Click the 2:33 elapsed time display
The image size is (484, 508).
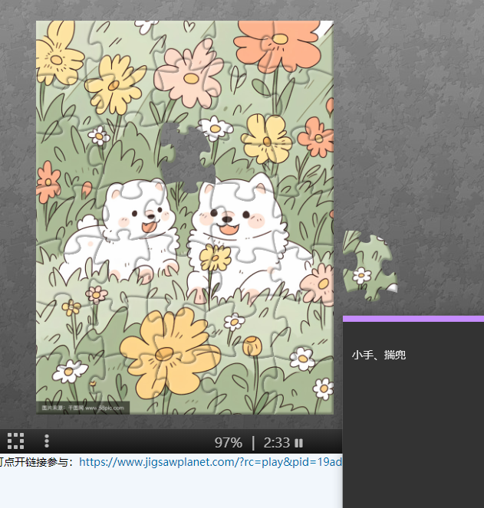(276, 443)
